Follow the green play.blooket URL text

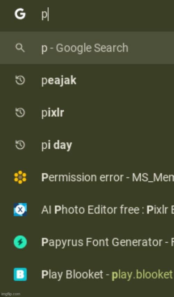[143, 275]
